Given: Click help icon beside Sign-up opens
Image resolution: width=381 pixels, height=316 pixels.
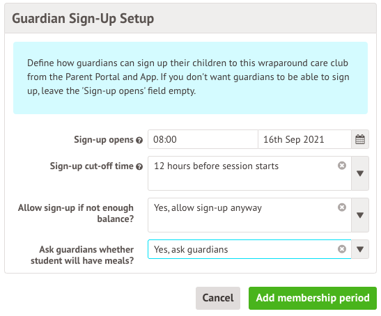Looking at the screenshot, I should (139, 141).
